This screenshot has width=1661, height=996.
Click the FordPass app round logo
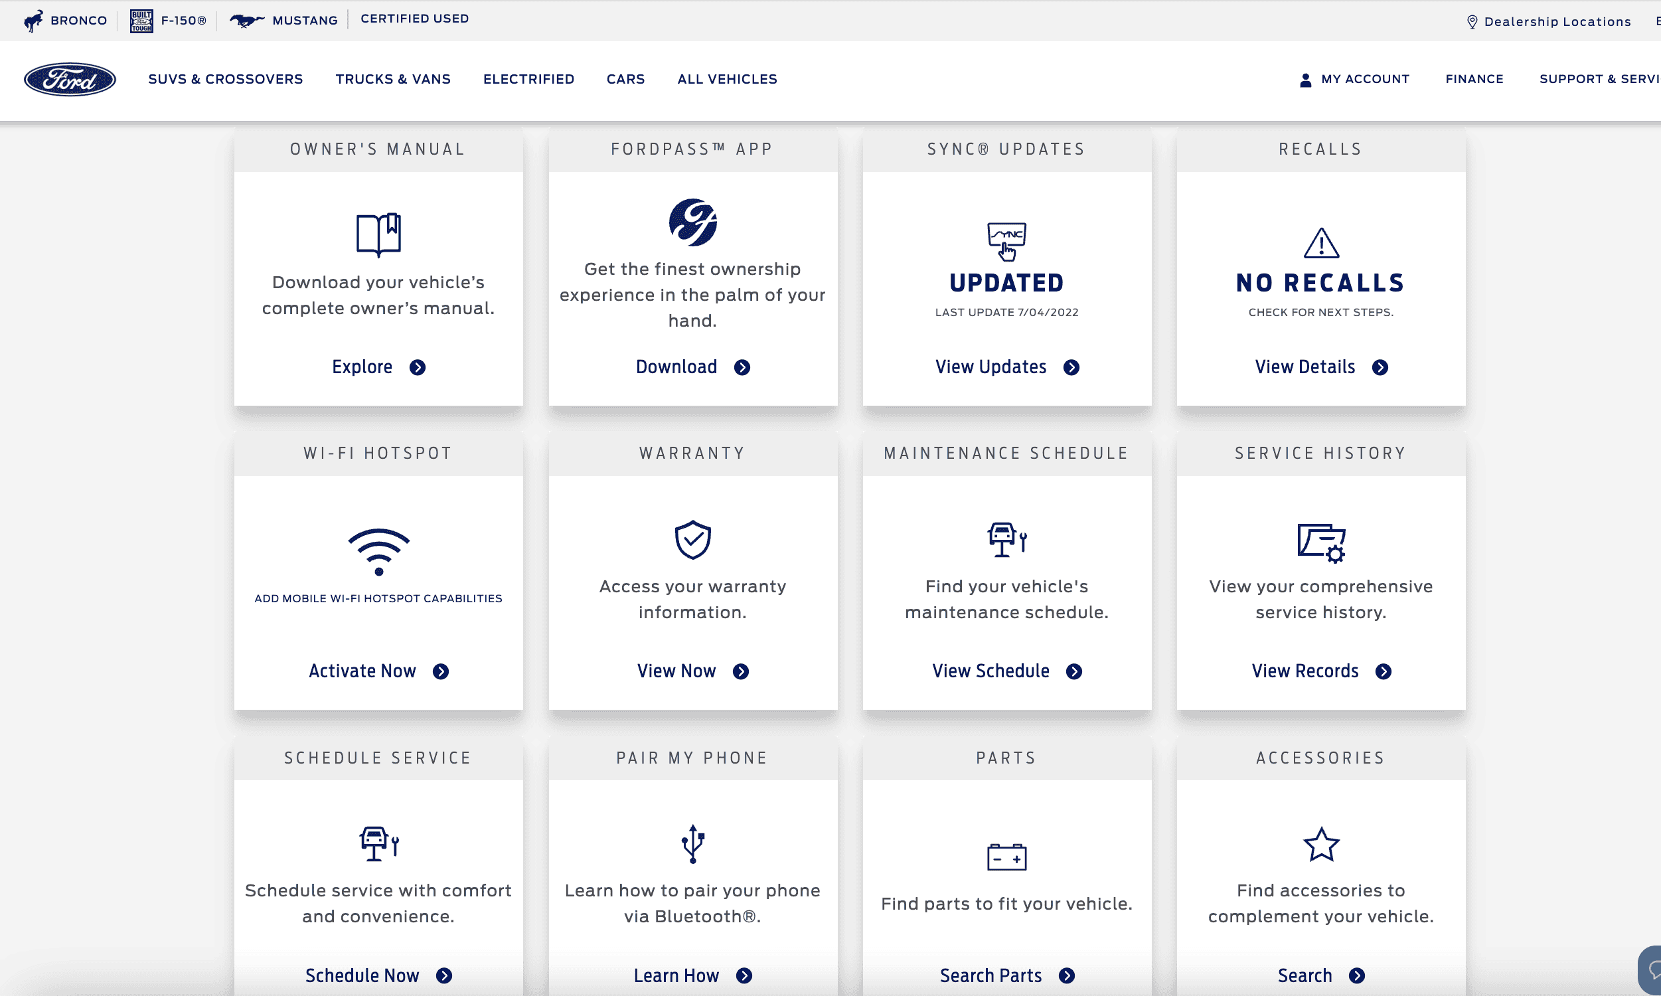coord(692,222)
